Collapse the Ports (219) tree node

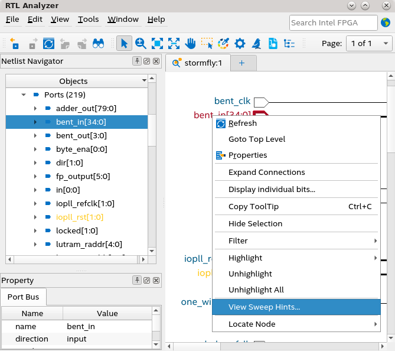click(x=24, y=95)
